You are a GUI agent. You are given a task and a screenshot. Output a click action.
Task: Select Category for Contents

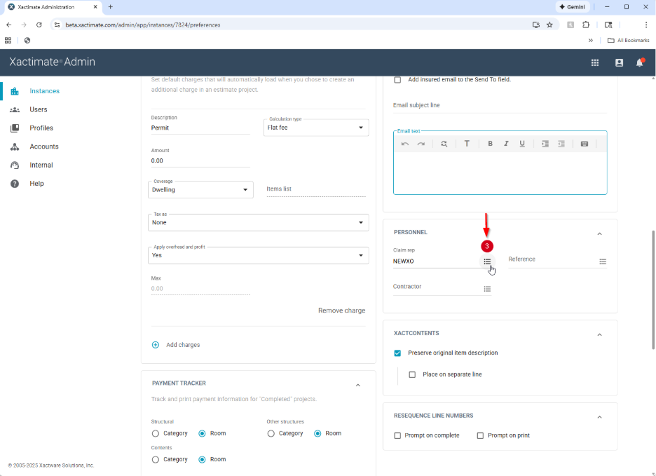point(155,459)
